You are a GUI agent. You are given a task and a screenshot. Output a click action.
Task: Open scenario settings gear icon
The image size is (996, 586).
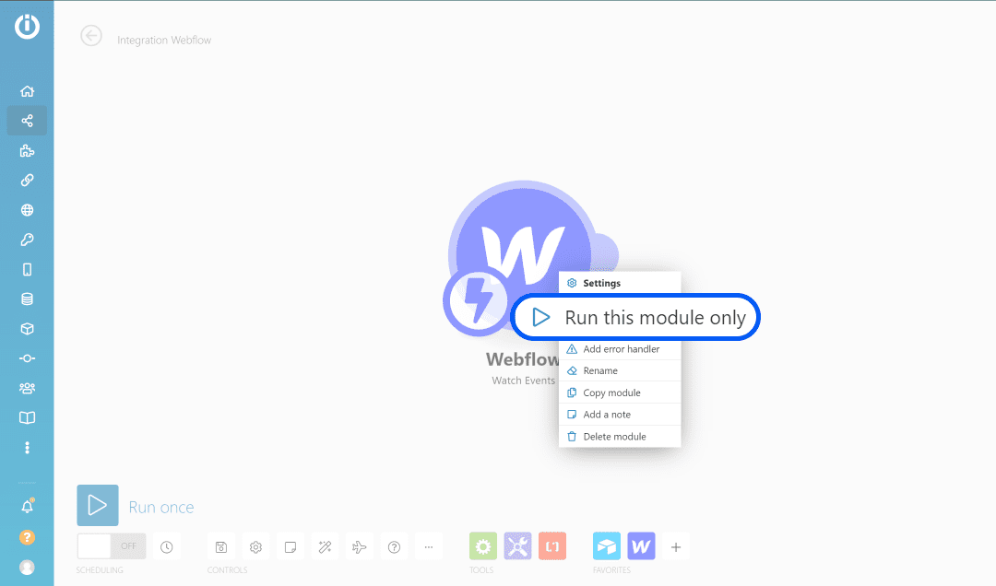pos(256,546)
